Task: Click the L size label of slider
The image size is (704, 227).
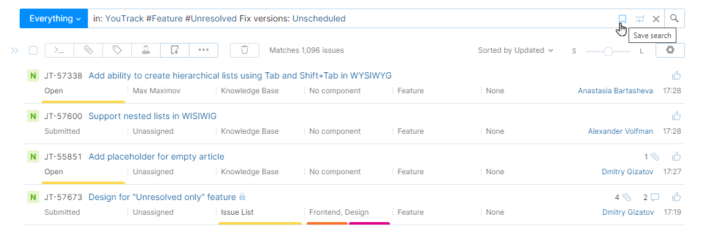Action: [641, 52]
